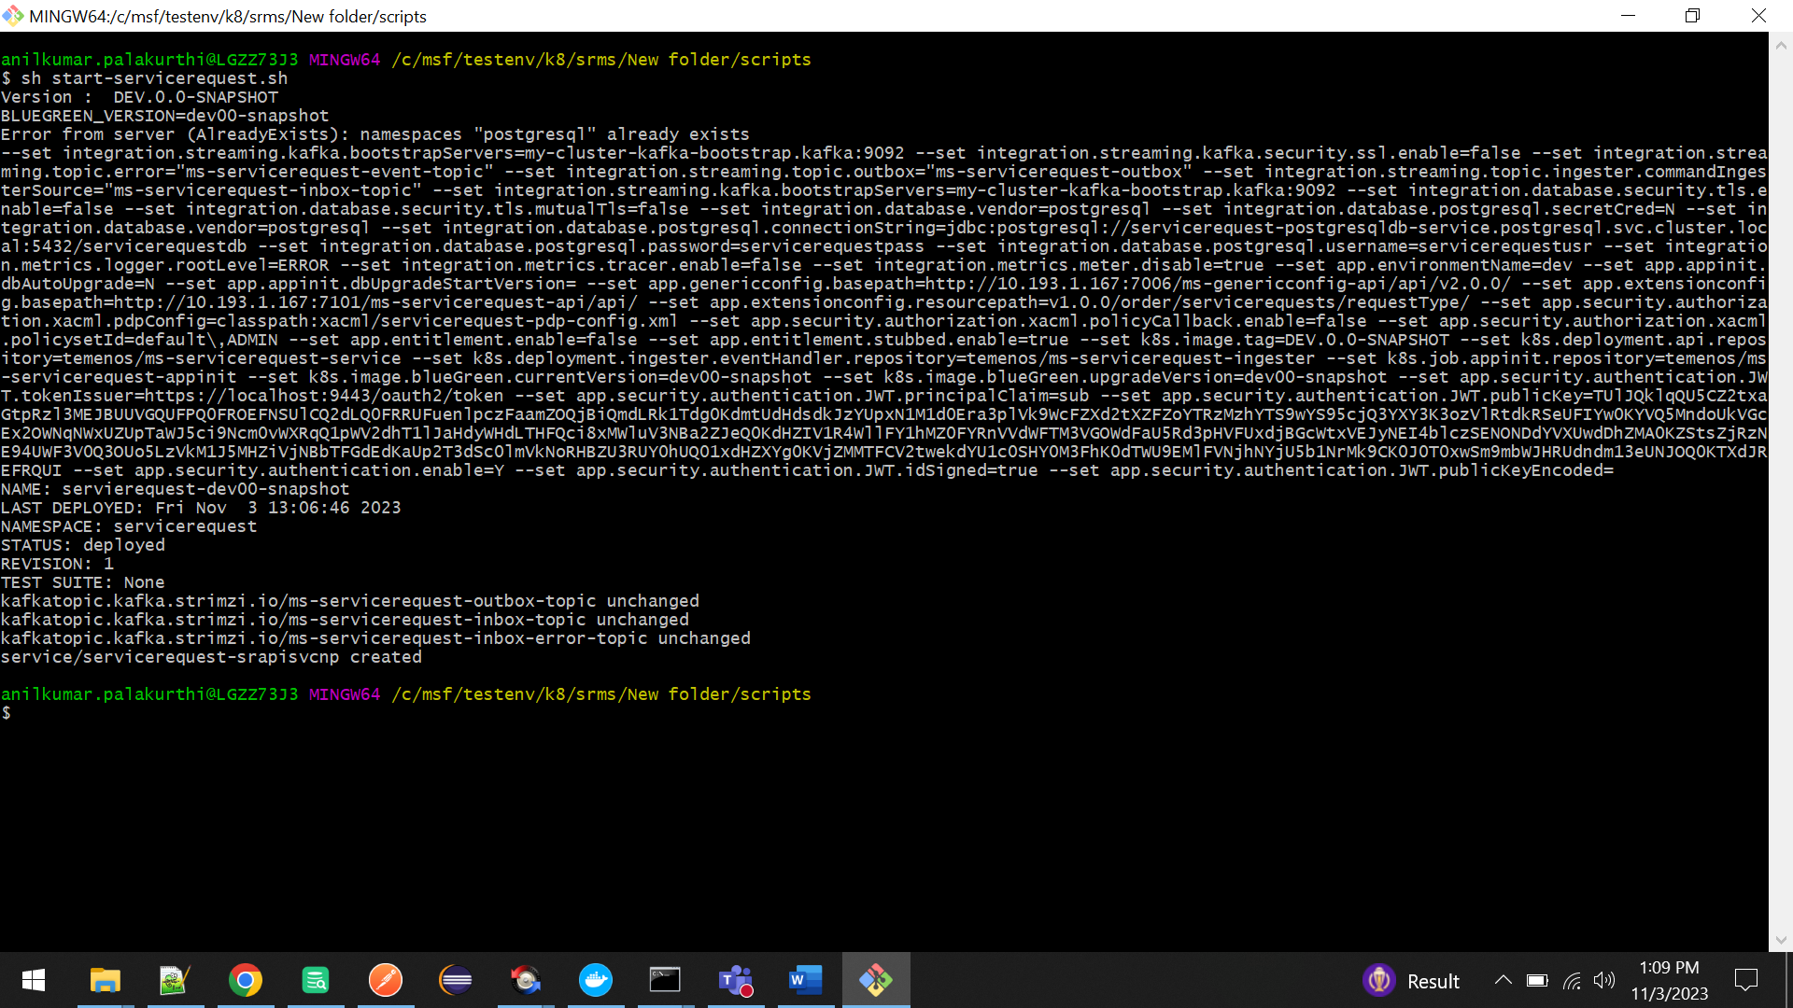The image size is (1793, 1008).
Task: Open volume control from system tray
Action: pos(1604,980)
